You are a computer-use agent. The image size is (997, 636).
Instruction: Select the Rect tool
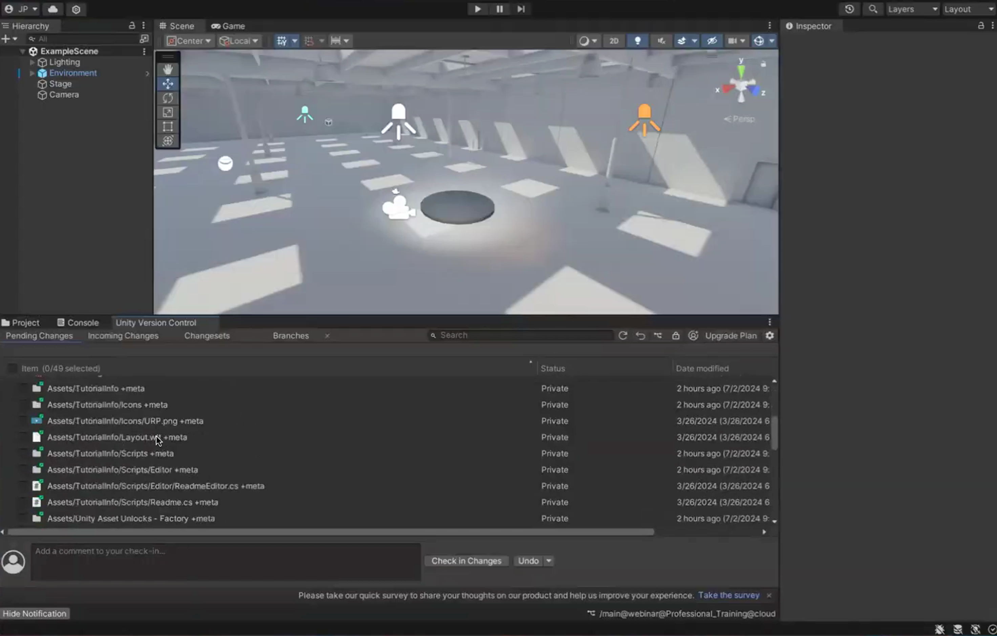coord(168,126)
